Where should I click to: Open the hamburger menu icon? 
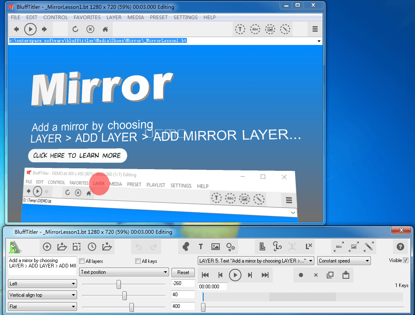315,29
